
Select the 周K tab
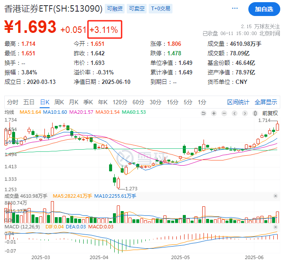[x=59, y=102]
